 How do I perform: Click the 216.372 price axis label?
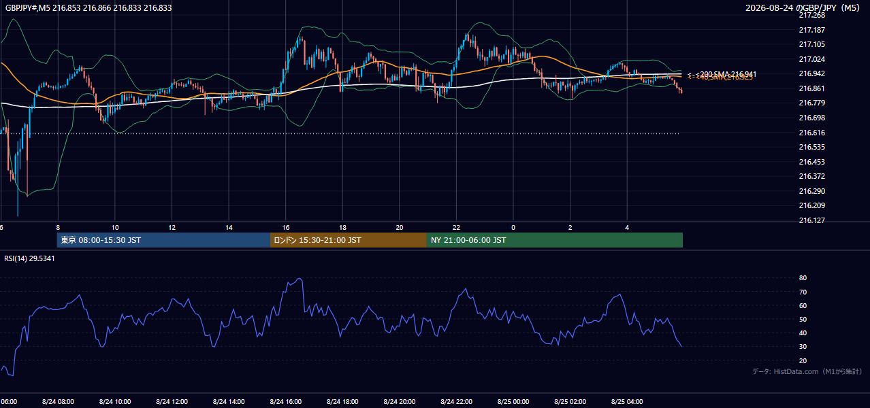click(811, 176)
